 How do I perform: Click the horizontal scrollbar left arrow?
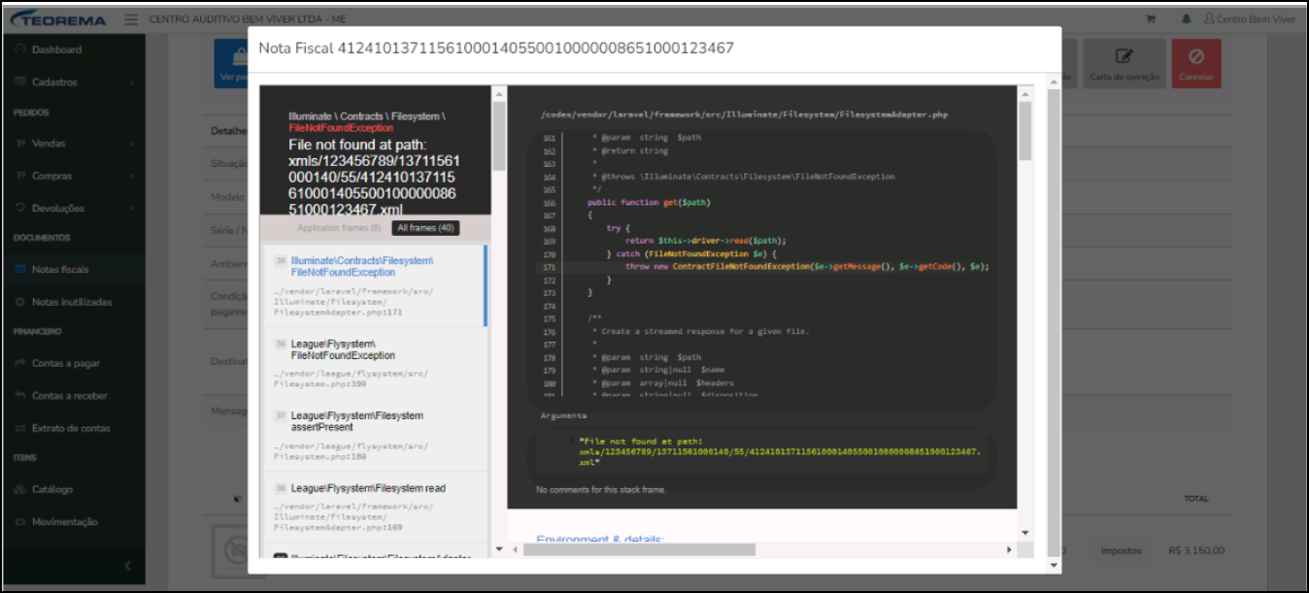point(516,549)
